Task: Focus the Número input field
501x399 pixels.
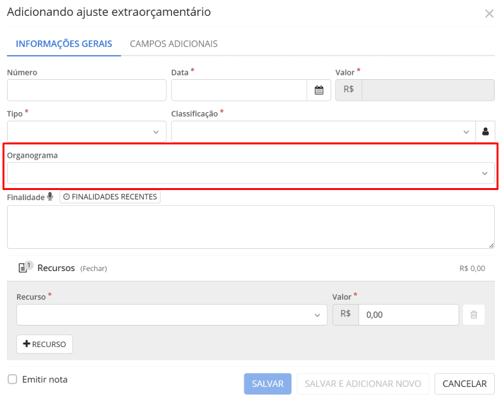Action: pos(87,90)
